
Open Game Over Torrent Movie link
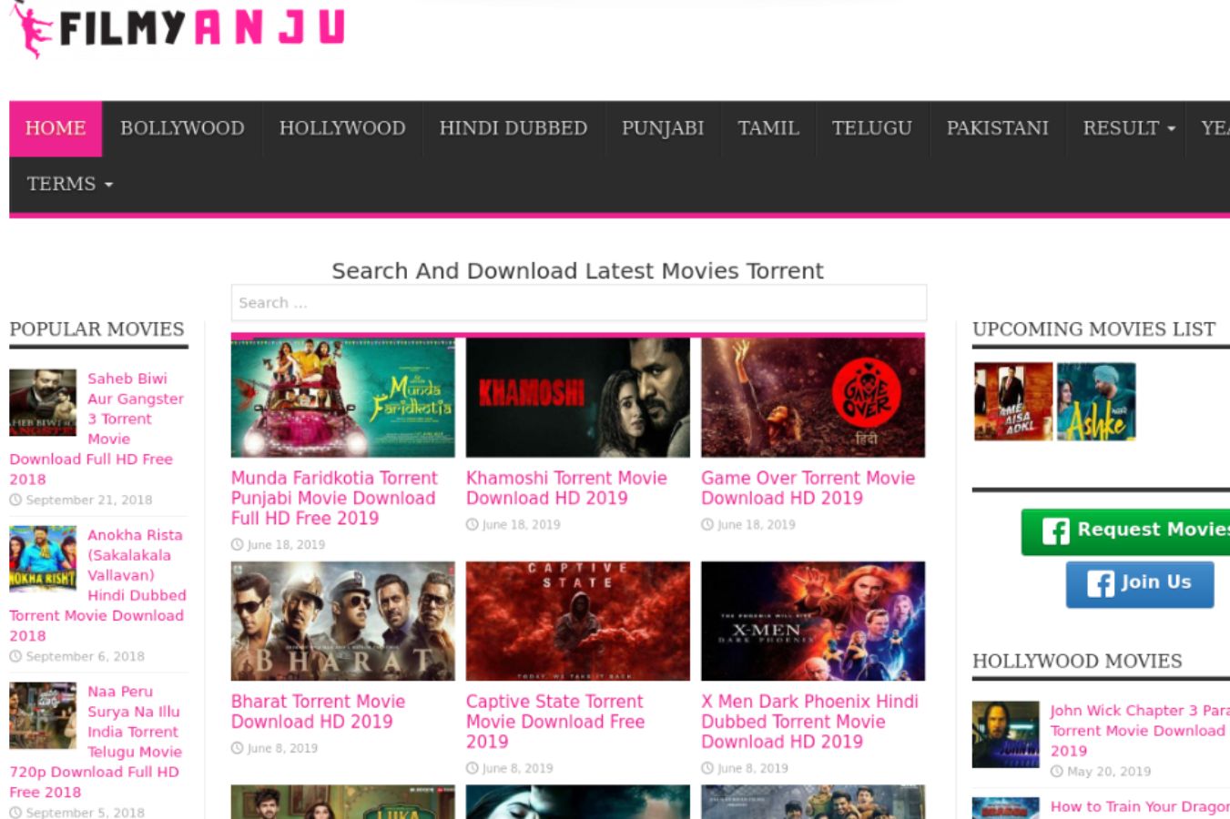pos(808,488)
